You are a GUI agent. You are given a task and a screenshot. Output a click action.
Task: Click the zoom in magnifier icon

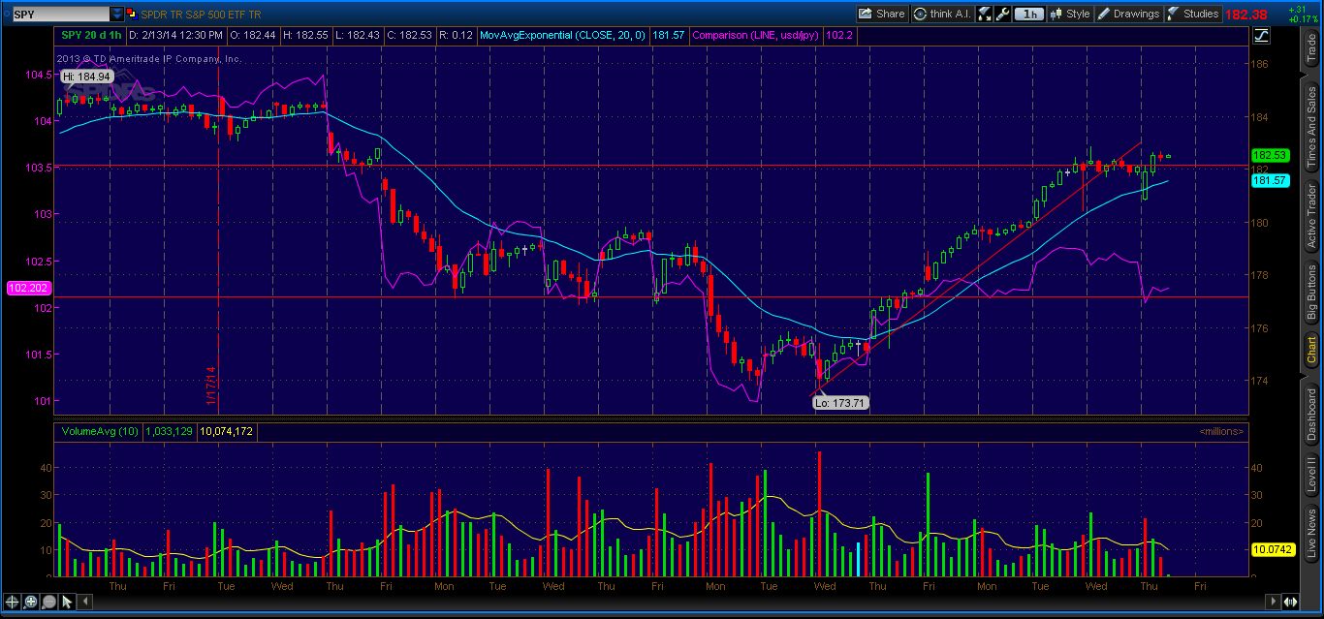[31, 602]
